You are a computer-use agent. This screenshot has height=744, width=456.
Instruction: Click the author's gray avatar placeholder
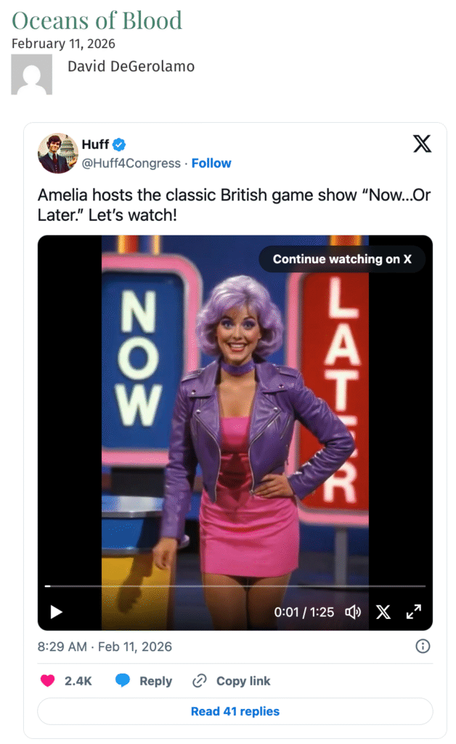pyautogui.click(x=32, y=74)
